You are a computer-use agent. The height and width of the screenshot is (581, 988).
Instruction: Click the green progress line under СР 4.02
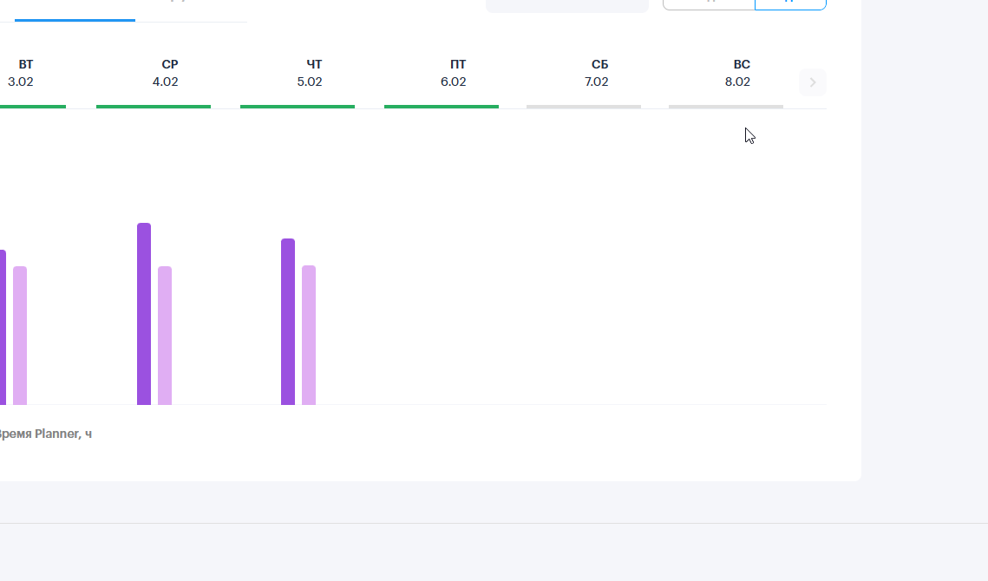click(154, 107)
